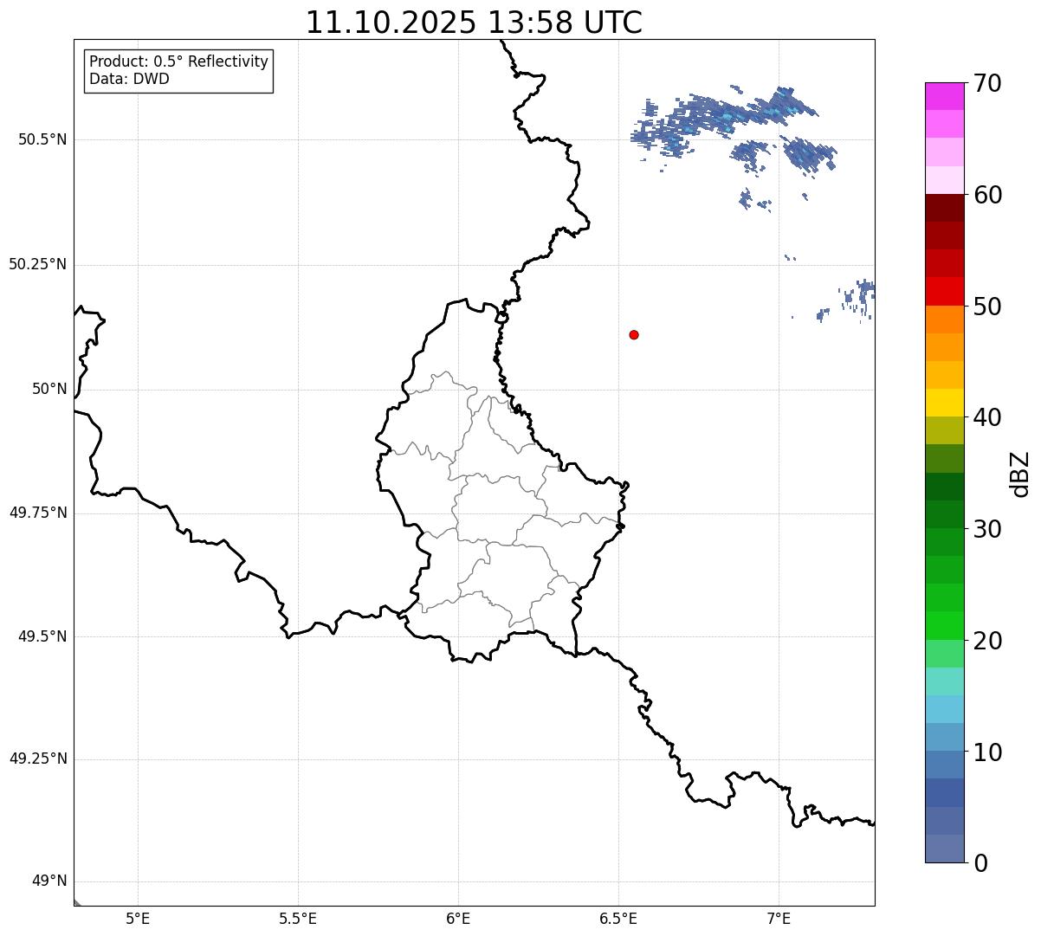Click the 40 colorbar tick label

[x=986, y=417]
